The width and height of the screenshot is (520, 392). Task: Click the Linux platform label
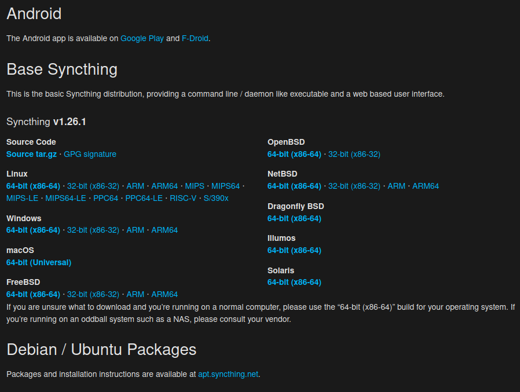click(17, 174)
